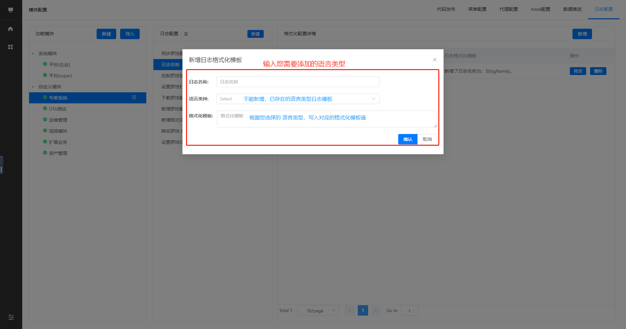Click the edit icon on 专家系统 row
Screen dimensions: 626x329
tap(134, 97)
